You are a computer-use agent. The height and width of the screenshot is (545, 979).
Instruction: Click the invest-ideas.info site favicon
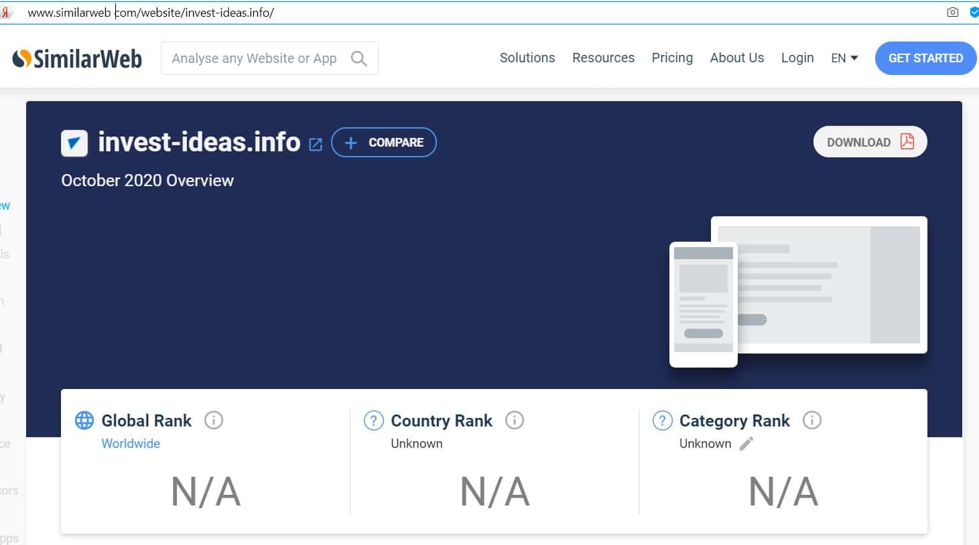click(74, 143)
